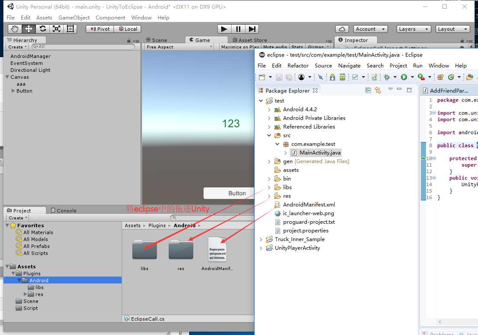The width and height of the screenshot is (478, 335).
Task: Open Eclipse Navigate menu
Action: click(349, 65)
